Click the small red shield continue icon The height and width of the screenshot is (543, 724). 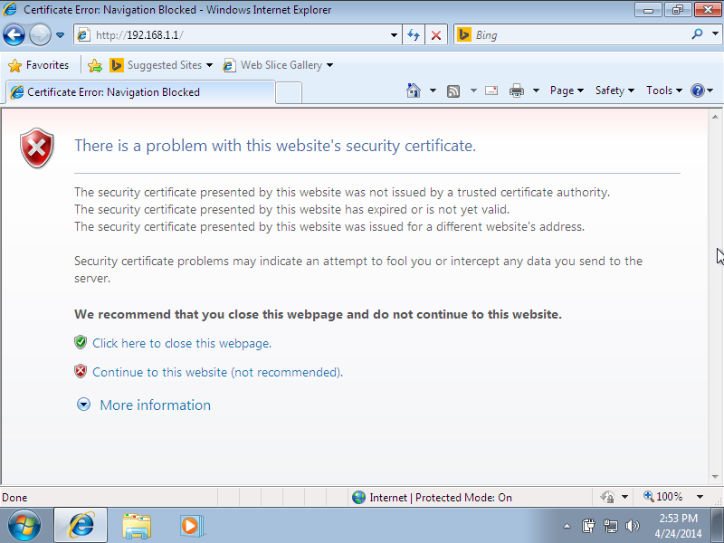pos(81,371)
